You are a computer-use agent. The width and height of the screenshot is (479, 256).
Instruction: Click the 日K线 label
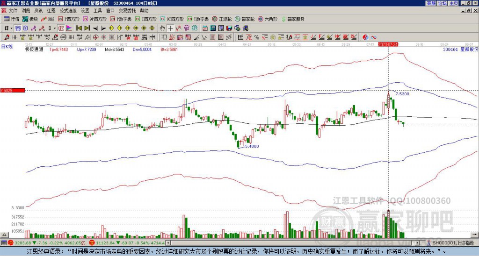click(7, 47)
